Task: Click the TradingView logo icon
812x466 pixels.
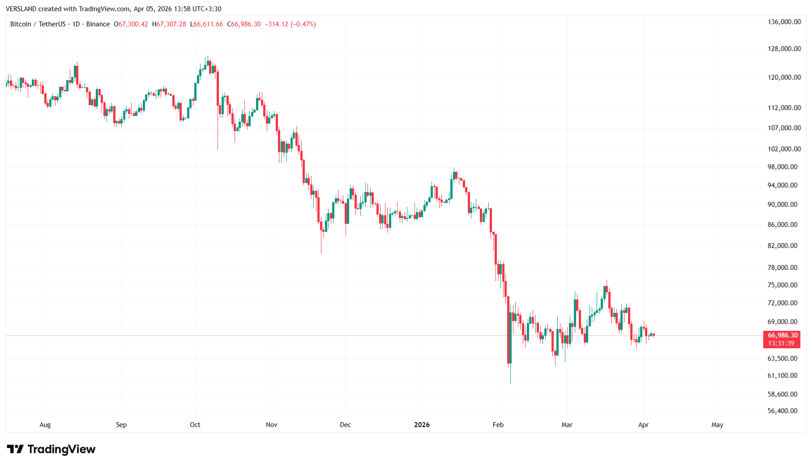Action: coord(15,449)
